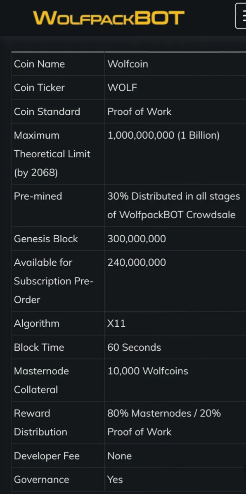
Task: Click the Algorithm X11 value
Action: coord(116,323)
